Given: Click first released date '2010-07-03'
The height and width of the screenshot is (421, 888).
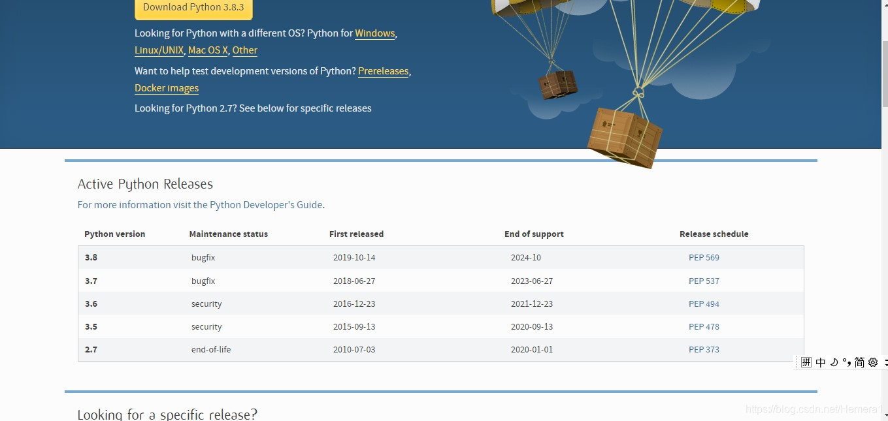Looking at the screenshot, I should [354, 350].
